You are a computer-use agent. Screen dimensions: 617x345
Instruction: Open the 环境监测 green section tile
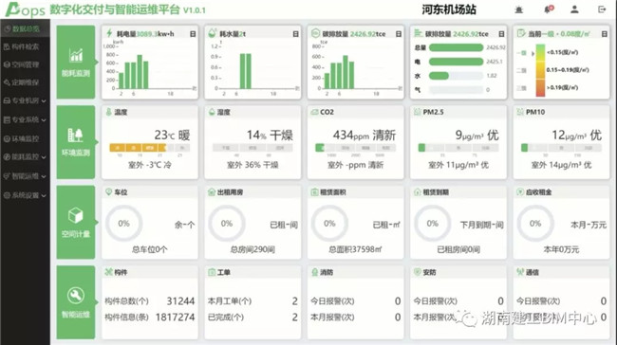[x=76, y=142]
